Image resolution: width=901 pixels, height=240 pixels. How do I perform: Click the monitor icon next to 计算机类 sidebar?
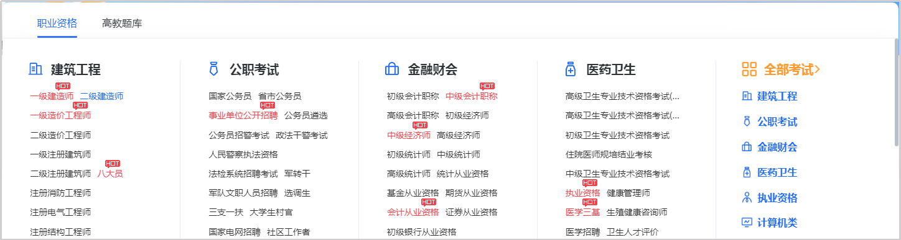(747, 223)
